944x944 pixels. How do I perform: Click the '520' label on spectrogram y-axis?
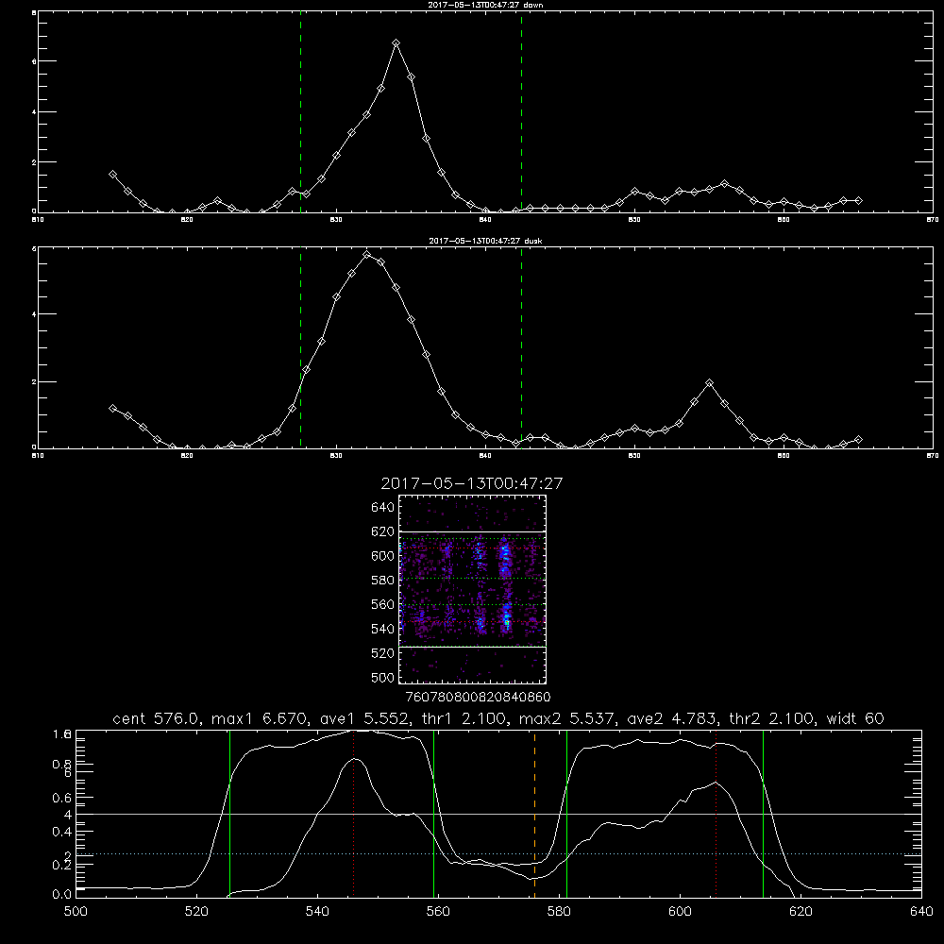click(x=382, y=653)
